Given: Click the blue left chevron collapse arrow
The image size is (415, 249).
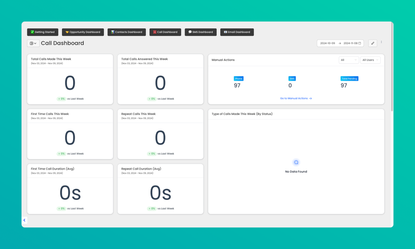Looking at the screenshot, I should [24, 220].
